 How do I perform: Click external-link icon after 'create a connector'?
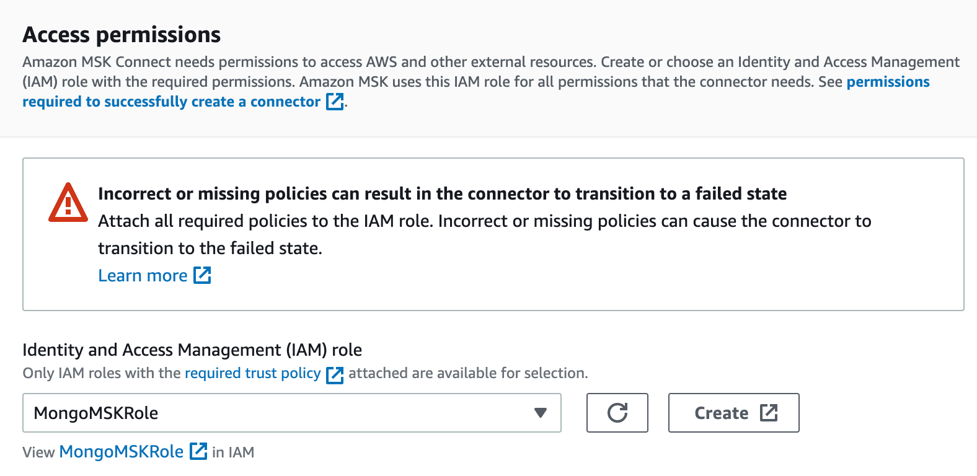[x=335, y=102]
